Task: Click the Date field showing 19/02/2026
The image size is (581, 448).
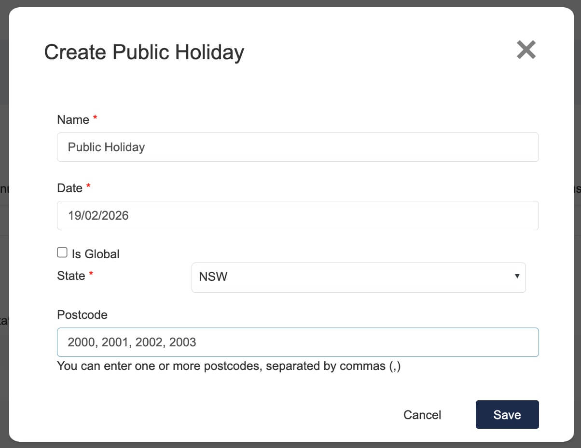Action: click(x=297, y=215)
